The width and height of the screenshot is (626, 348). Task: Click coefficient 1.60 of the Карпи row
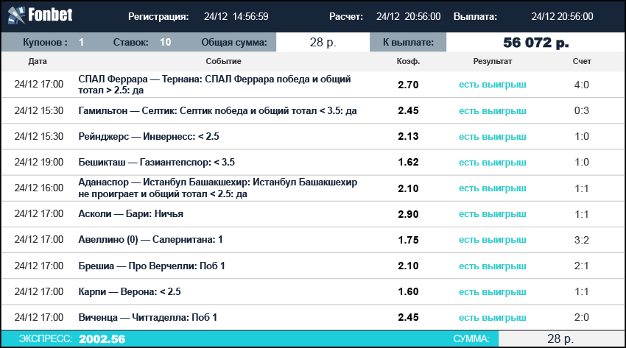click(x=408, y=292)
